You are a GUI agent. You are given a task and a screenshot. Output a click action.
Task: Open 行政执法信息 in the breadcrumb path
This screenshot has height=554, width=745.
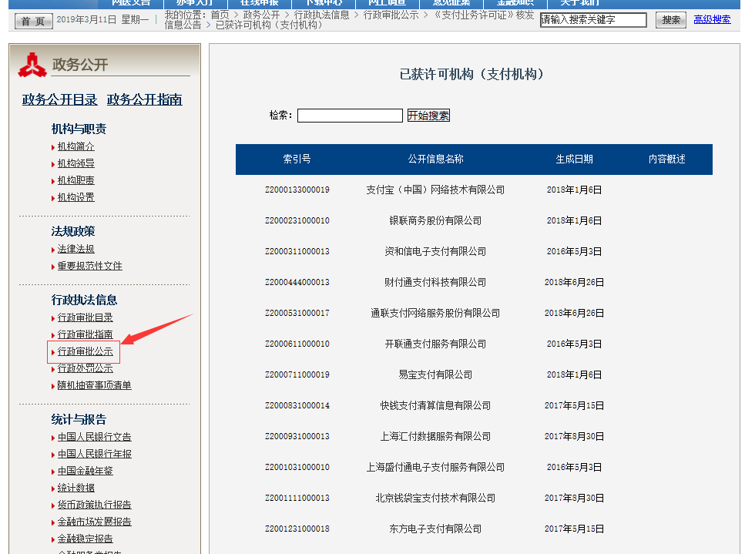322,15
